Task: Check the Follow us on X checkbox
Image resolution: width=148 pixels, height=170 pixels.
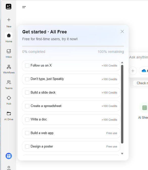Action: [27, 66]
